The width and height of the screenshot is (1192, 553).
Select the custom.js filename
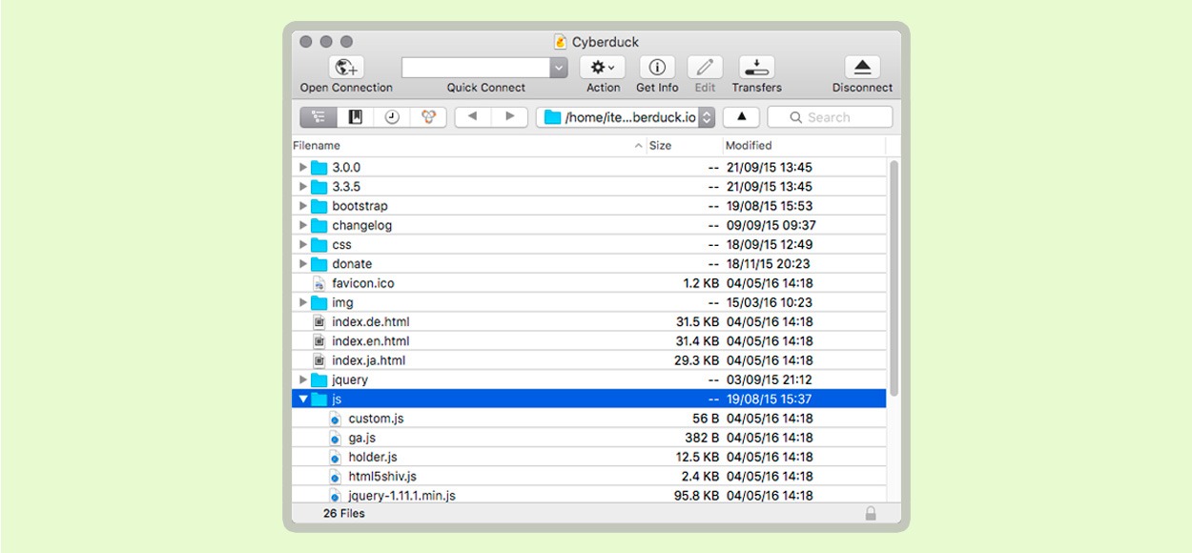(x=377, y=419)
